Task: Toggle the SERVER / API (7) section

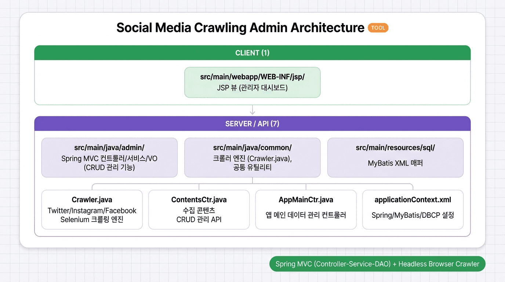Action: (252, 123)
